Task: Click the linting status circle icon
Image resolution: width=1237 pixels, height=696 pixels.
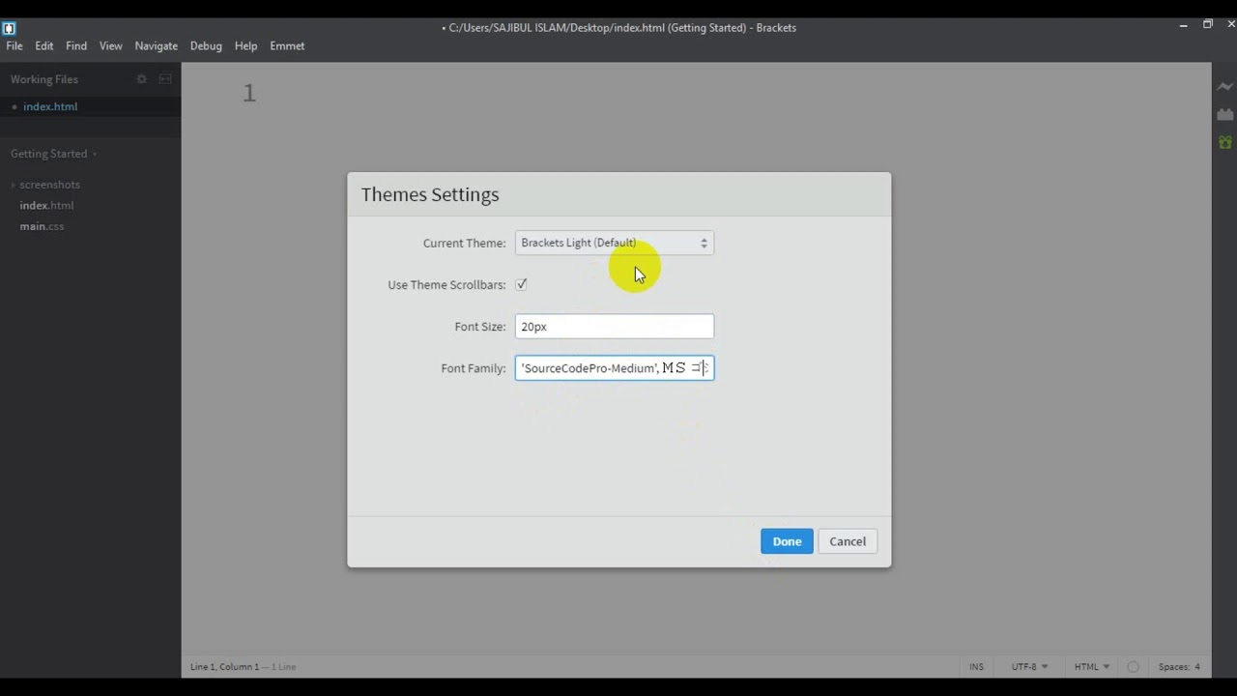Action: (1134, 667)
